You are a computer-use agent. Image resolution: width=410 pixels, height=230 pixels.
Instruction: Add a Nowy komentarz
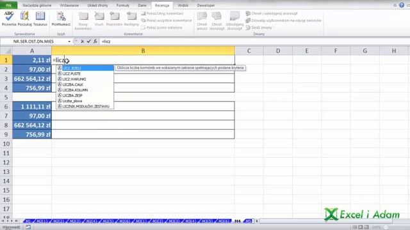tap(83, 21)
